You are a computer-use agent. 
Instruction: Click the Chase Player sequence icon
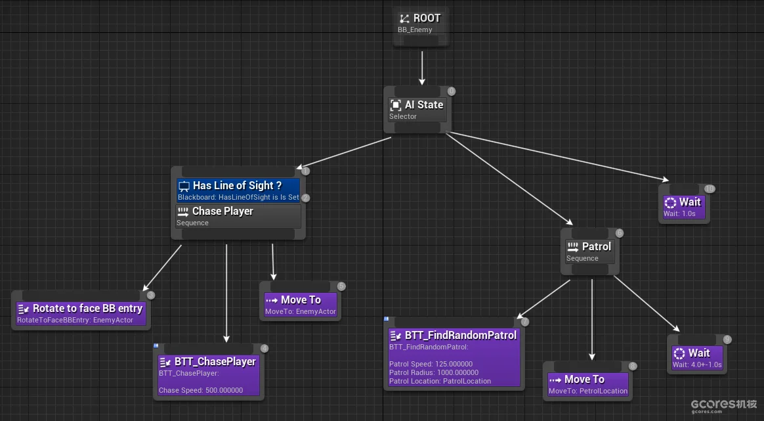click(183, 211)
